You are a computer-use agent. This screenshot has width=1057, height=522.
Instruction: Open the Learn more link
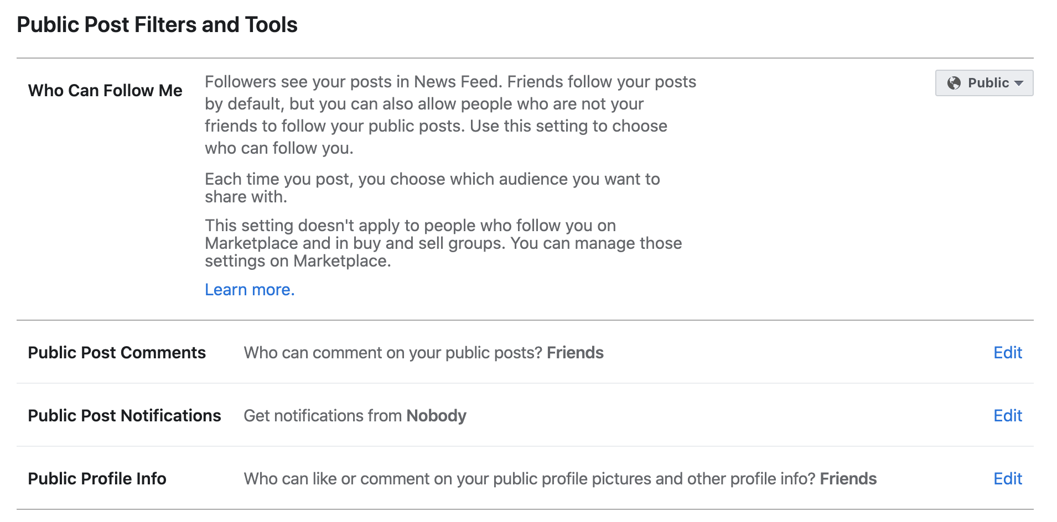(250, 290)
